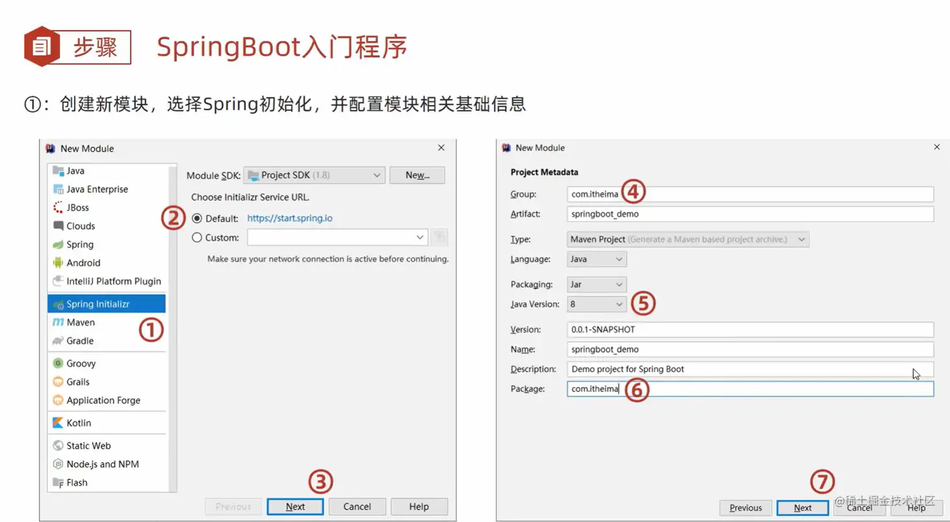Click the Project SDK folder icon
The image size is (950, 522).
tap(254, 175)
